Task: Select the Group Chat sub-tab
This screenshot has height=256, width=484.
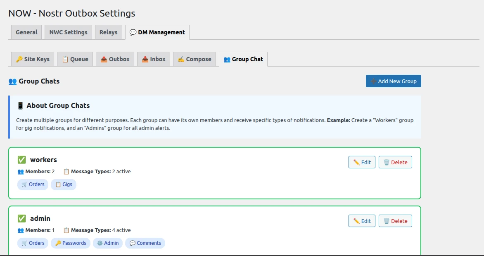Action: [243, 59]
